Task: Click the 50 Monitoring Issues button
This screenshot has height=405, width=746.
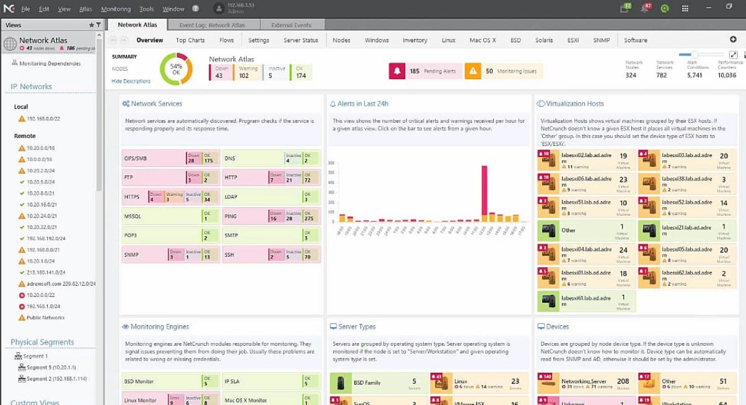Action: 504,71
